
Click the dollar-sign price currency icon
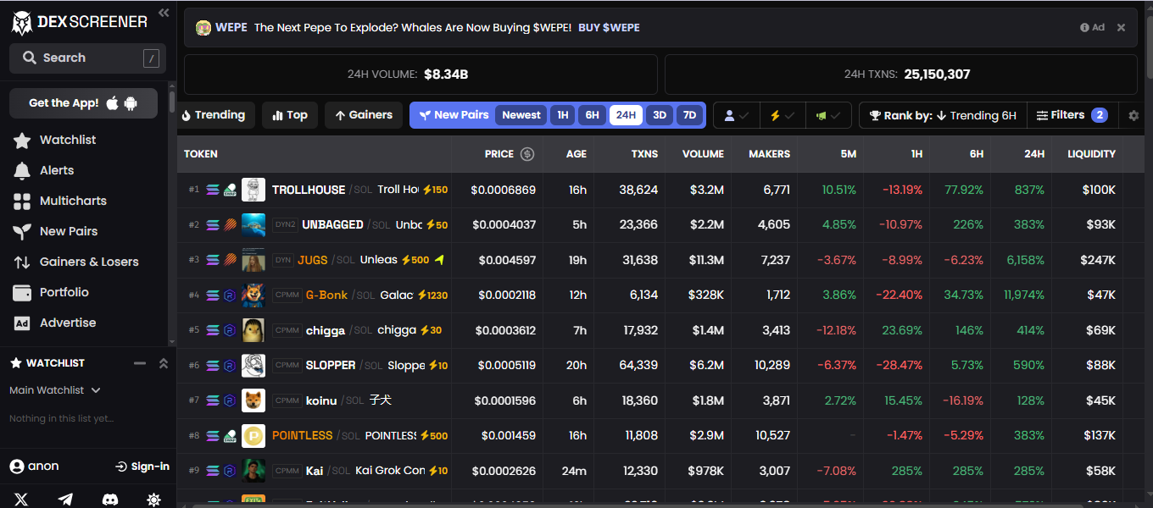click(527, 154)
